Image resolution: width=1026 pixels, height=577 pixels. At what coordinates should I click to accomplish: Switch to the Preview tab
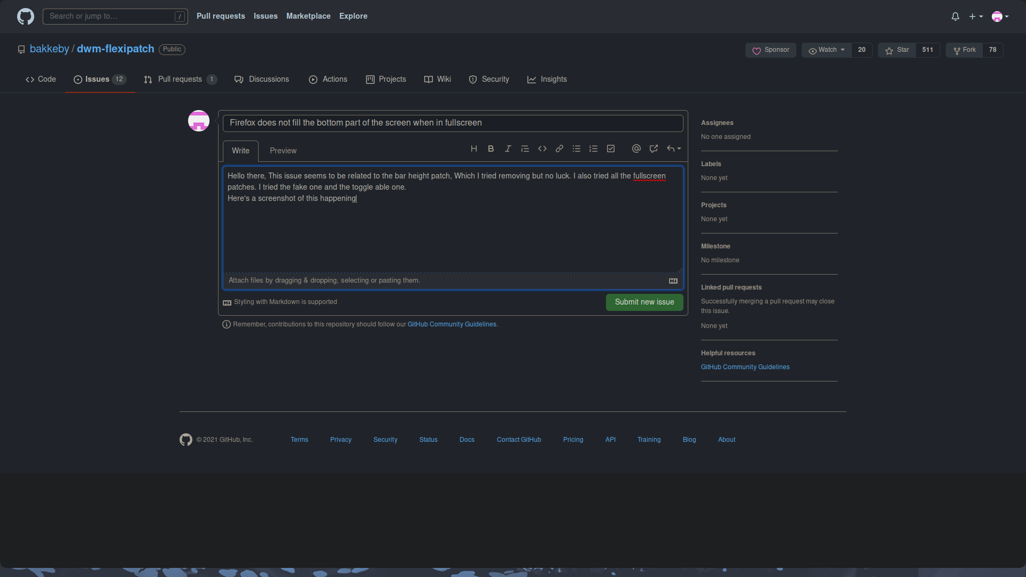pyautogui.click(x=283, y=151)
